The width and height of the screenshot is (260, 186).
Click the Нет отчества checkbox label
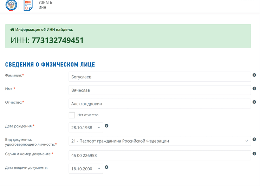tap(88, 115)
